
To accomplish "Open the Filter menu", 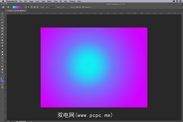I will tap(56, 1).
